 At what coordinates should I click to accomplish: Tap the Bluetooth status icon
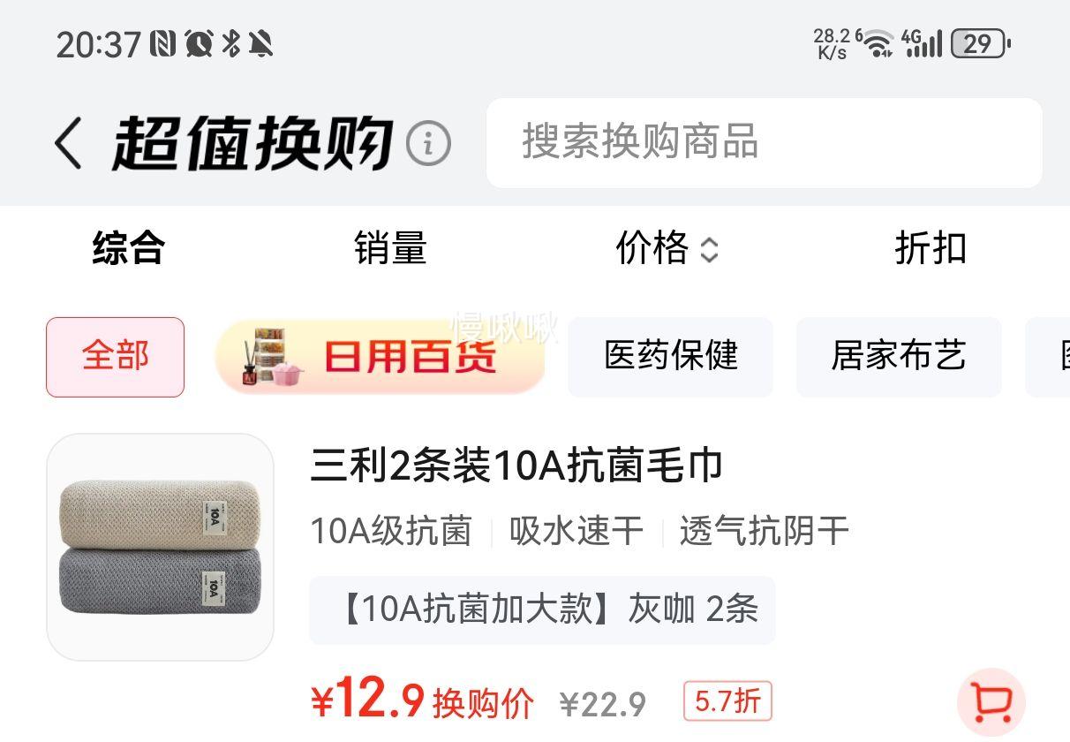pos(231,43)
